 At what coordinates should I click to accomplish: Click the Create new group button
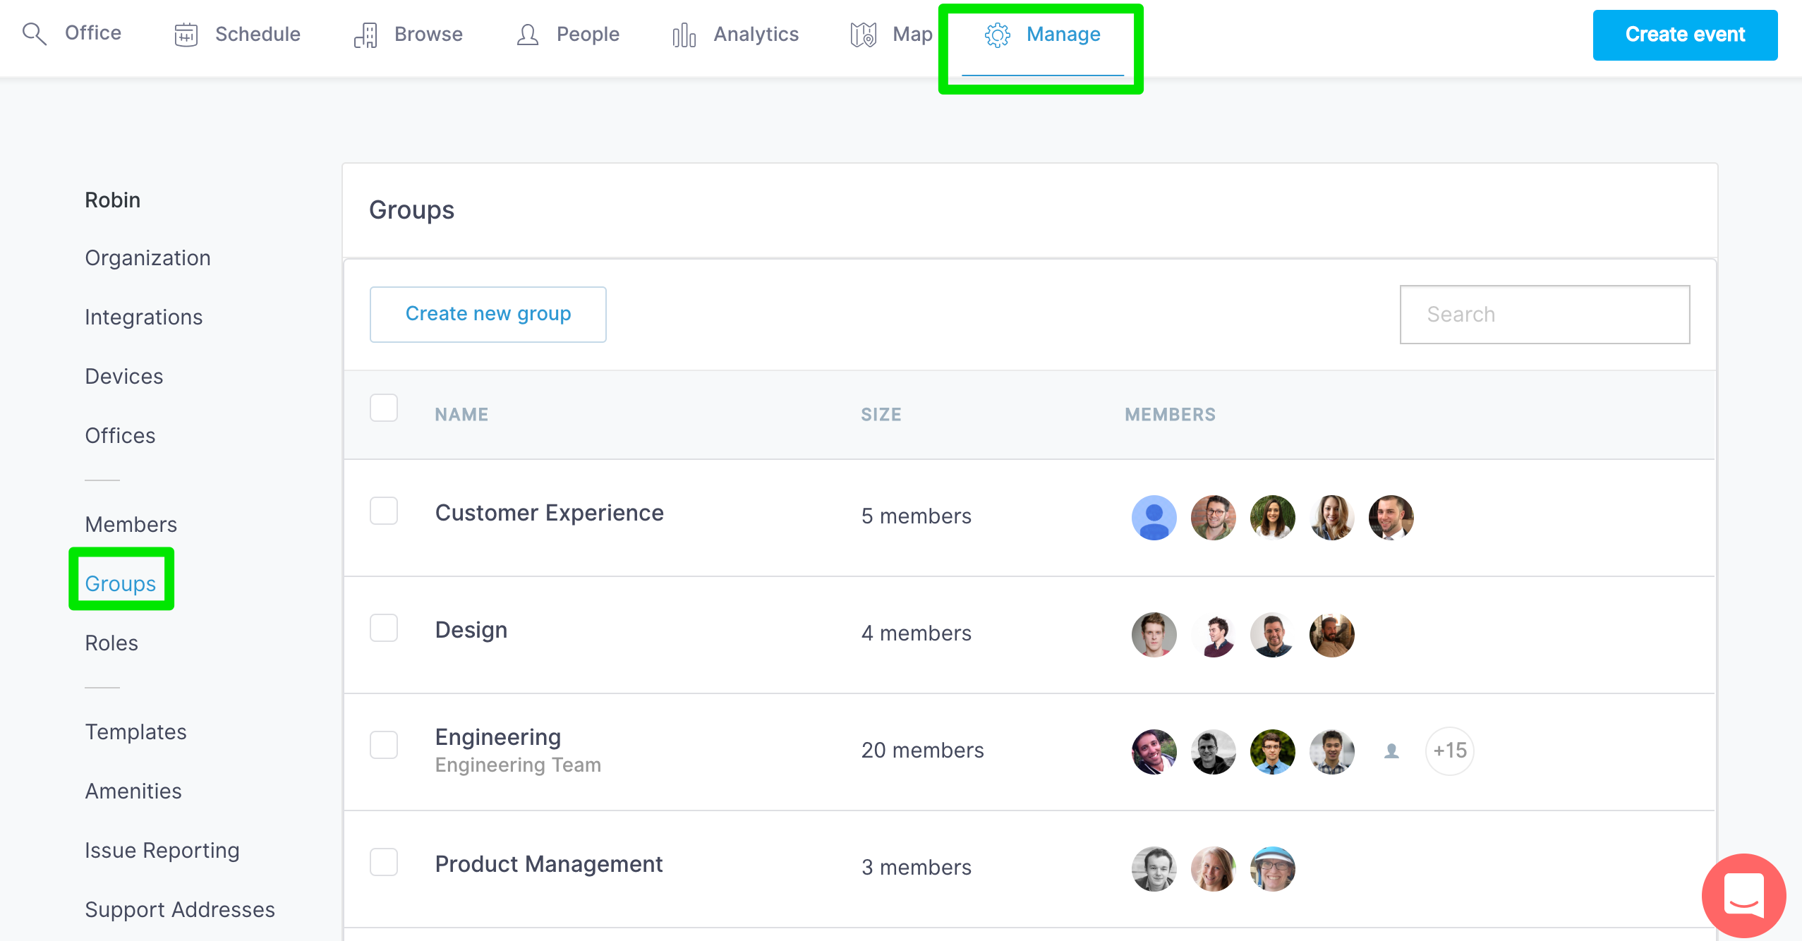(x=488, y=314)
